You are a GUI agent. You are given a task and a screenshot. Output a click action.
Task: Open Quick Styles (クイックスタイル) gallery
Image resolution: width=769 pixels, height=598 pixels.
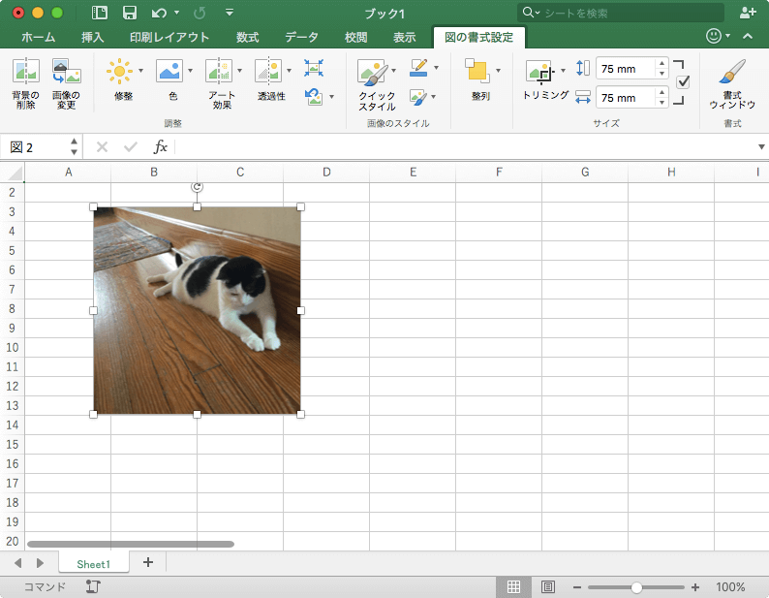pyautogui.click(x=373, y=72)
